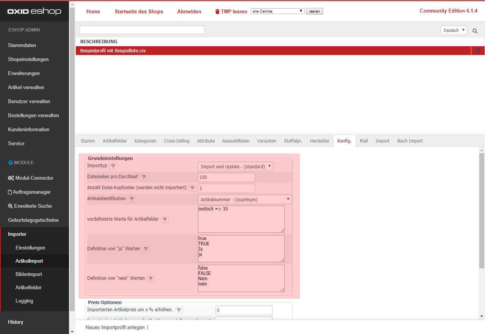Expand the Importtyp dropdown
This screenshot has height=334, width=485.
point(235,166)
